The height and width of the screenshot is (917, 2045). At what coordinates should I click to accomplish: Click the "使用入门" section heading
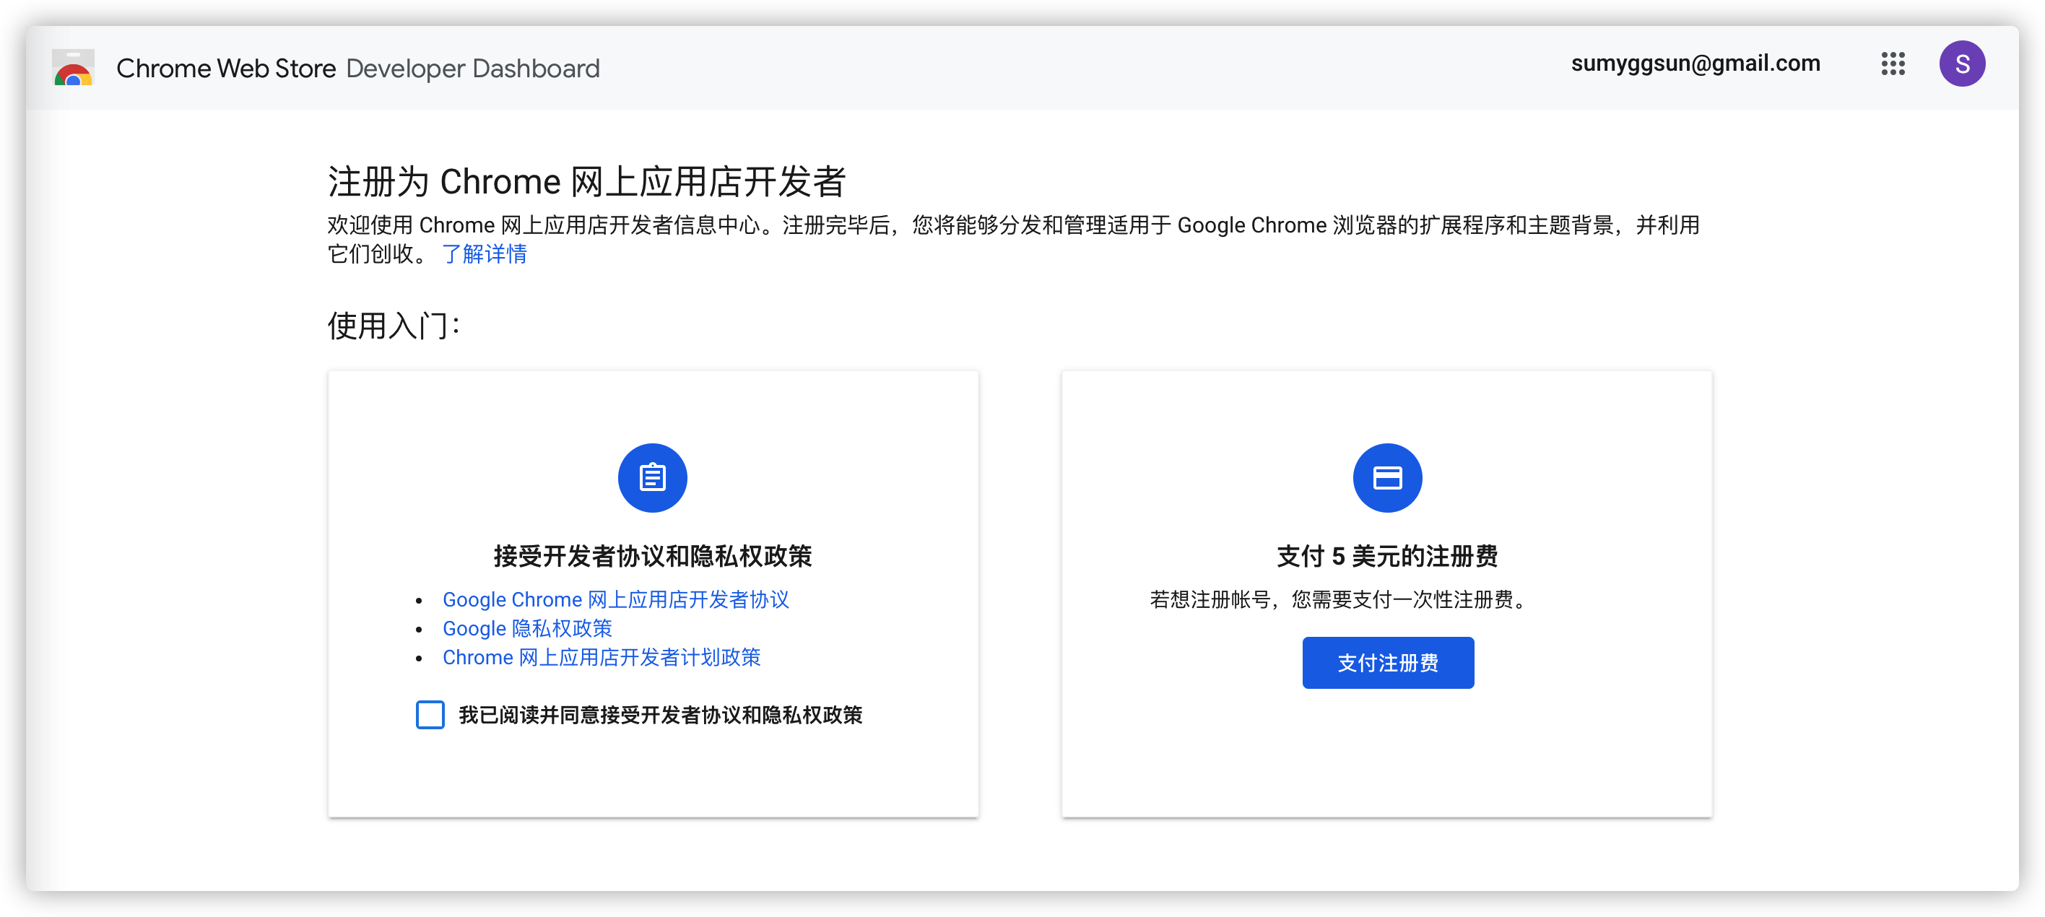coord(394,325)
